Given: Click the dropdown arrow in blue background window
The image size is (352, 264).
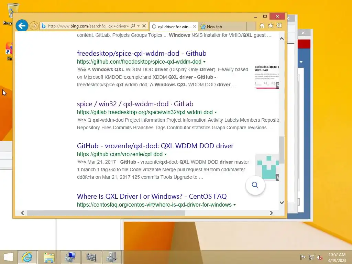Looking at the screenshot, I should point(301,62).
